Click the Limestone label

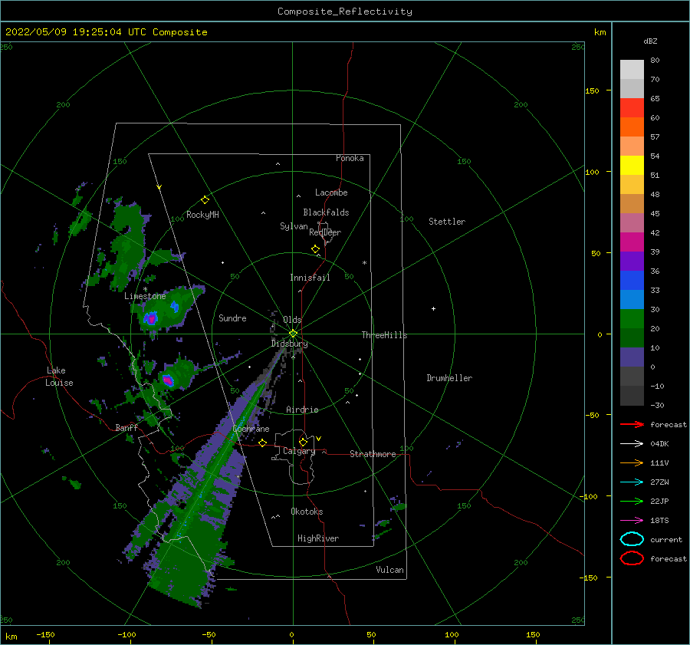click(x=145, y=296)
